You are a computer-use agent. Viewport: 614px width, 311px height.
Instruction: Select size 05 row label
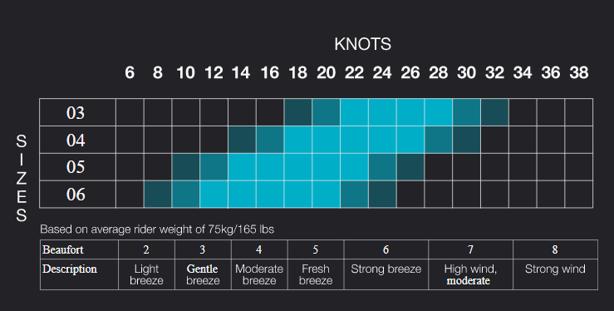click(76, 167)
